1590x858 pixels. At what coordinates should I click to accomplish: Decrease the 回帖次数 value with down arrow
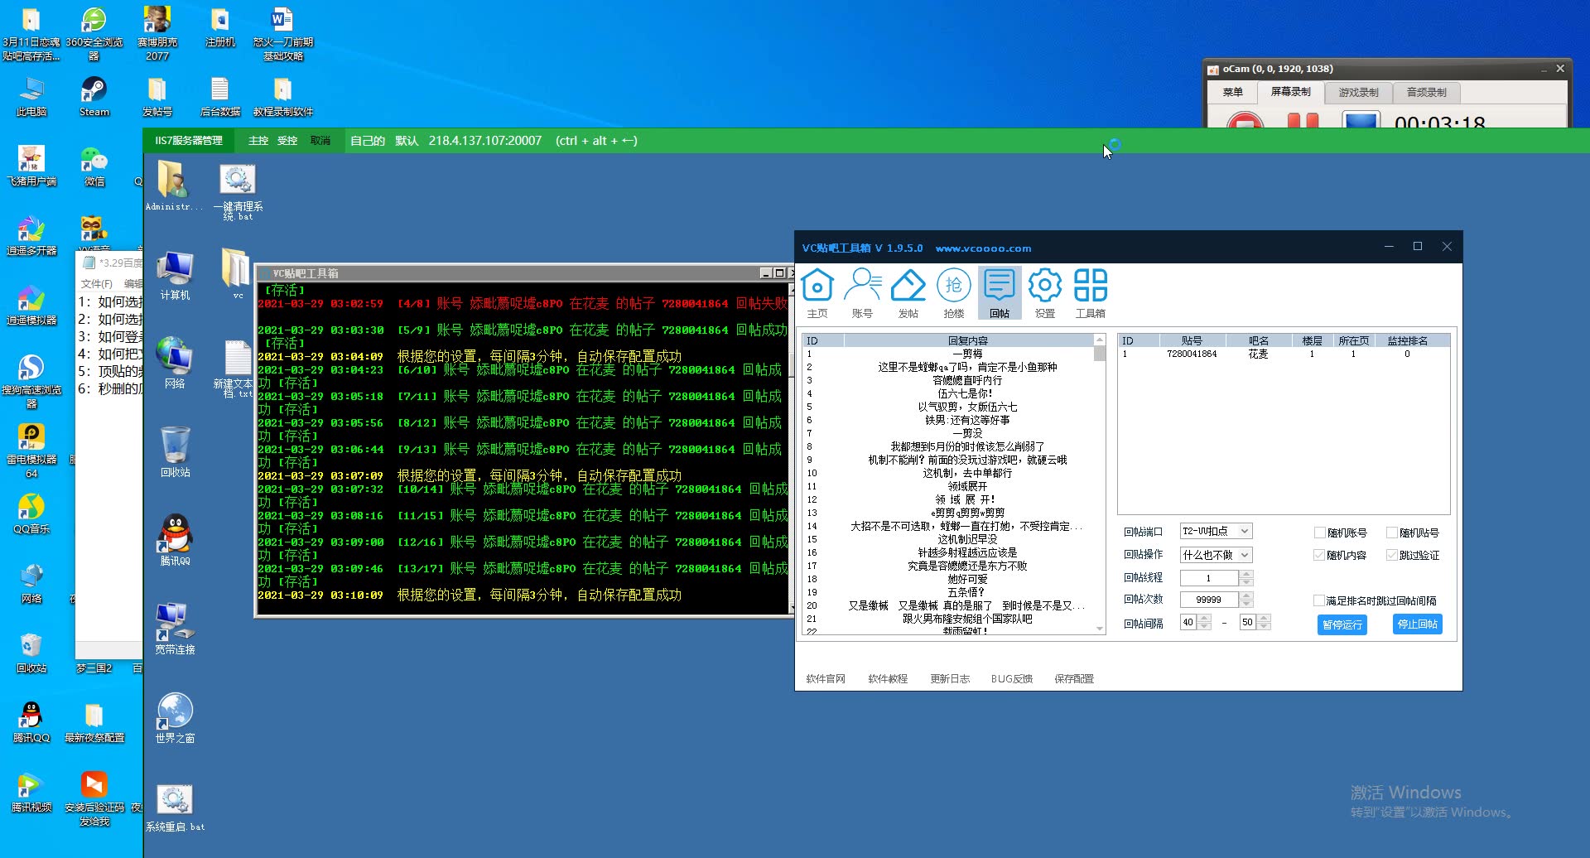tap(1246, 603)
